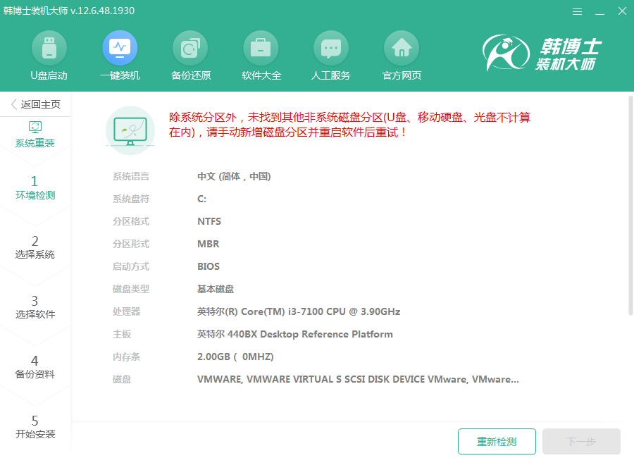Click the 重新检测 re-detect button

(497, 442)
